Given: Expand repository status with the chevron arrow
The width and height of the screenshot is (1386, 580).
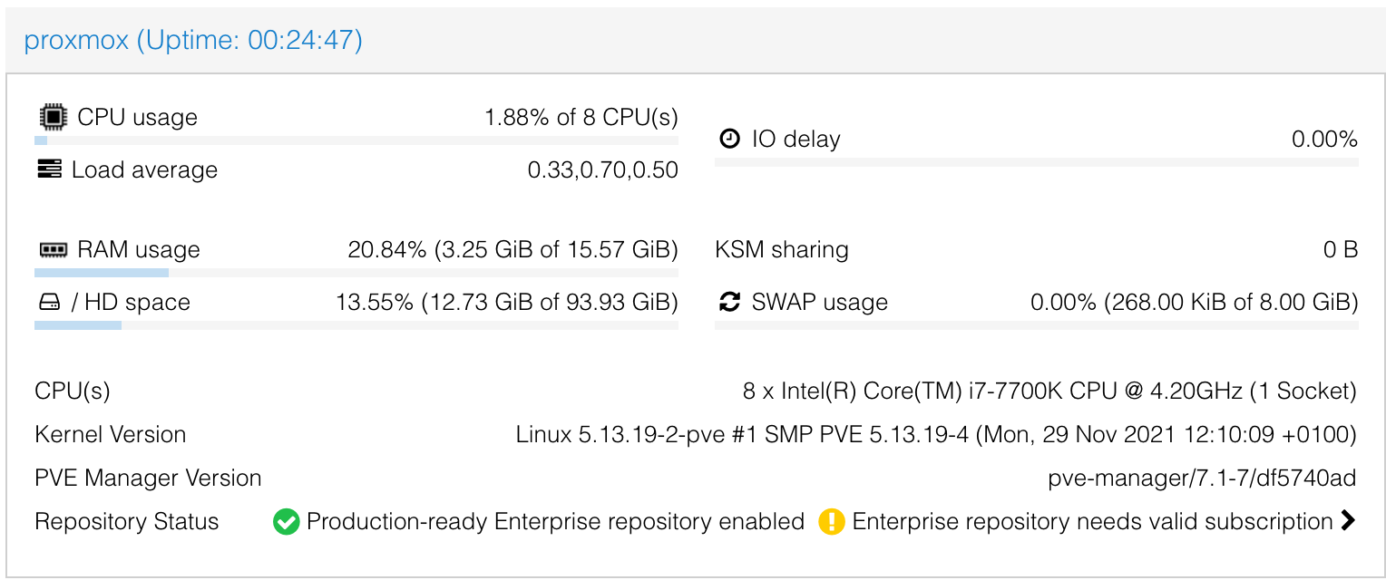Looking at the screenshot, I should click(x=1348, y=521).
